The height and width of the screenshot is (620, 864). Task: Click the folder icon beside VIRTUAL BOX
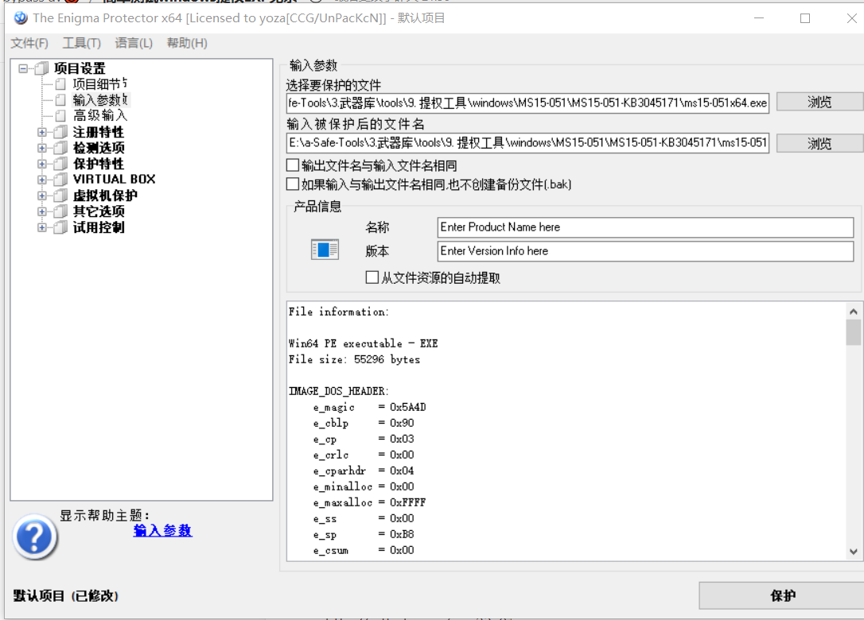[60, 180]
